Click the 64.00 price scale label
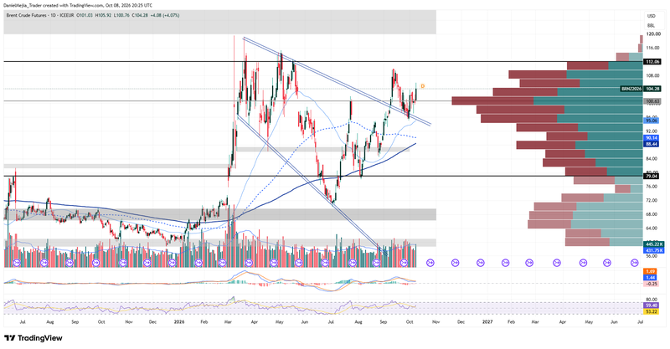The image size is (670, 349). coord(652,228)
